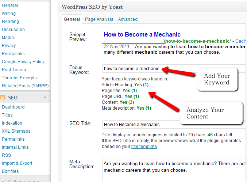Click the Collapse menu arrow icon
Image resolution: width=247 pixels, height=182 pixels.
tap(3, 181)
